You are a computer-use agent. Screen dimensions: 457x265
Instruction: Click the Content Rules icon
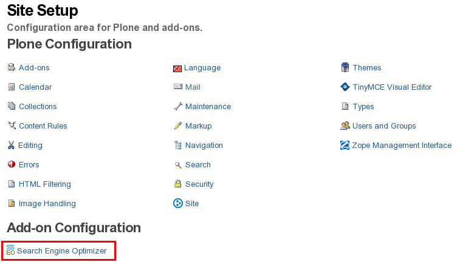point(12,126)
